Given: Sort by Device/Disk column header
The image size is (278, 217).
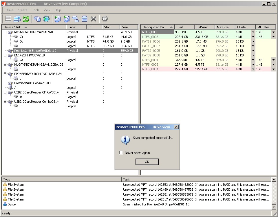Looking at the screenshot, I should [34, 27].
